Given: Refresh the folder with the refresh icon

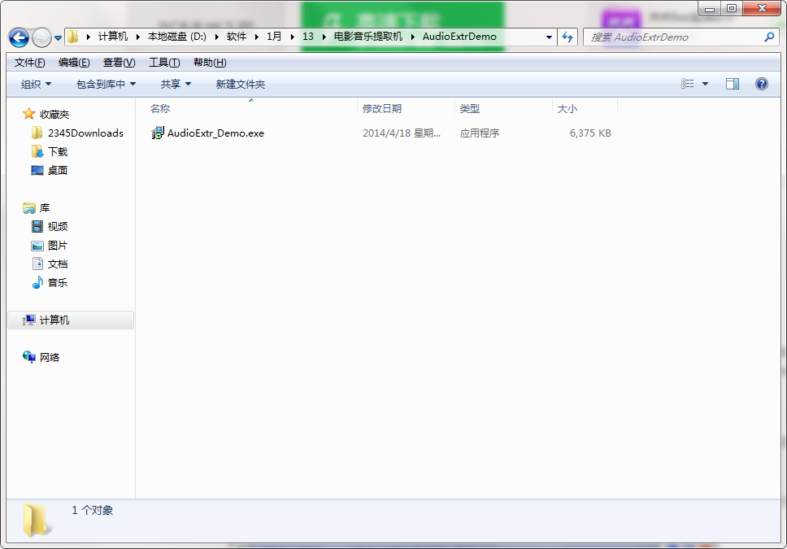Looking at the screenshot, I should 567,37.
